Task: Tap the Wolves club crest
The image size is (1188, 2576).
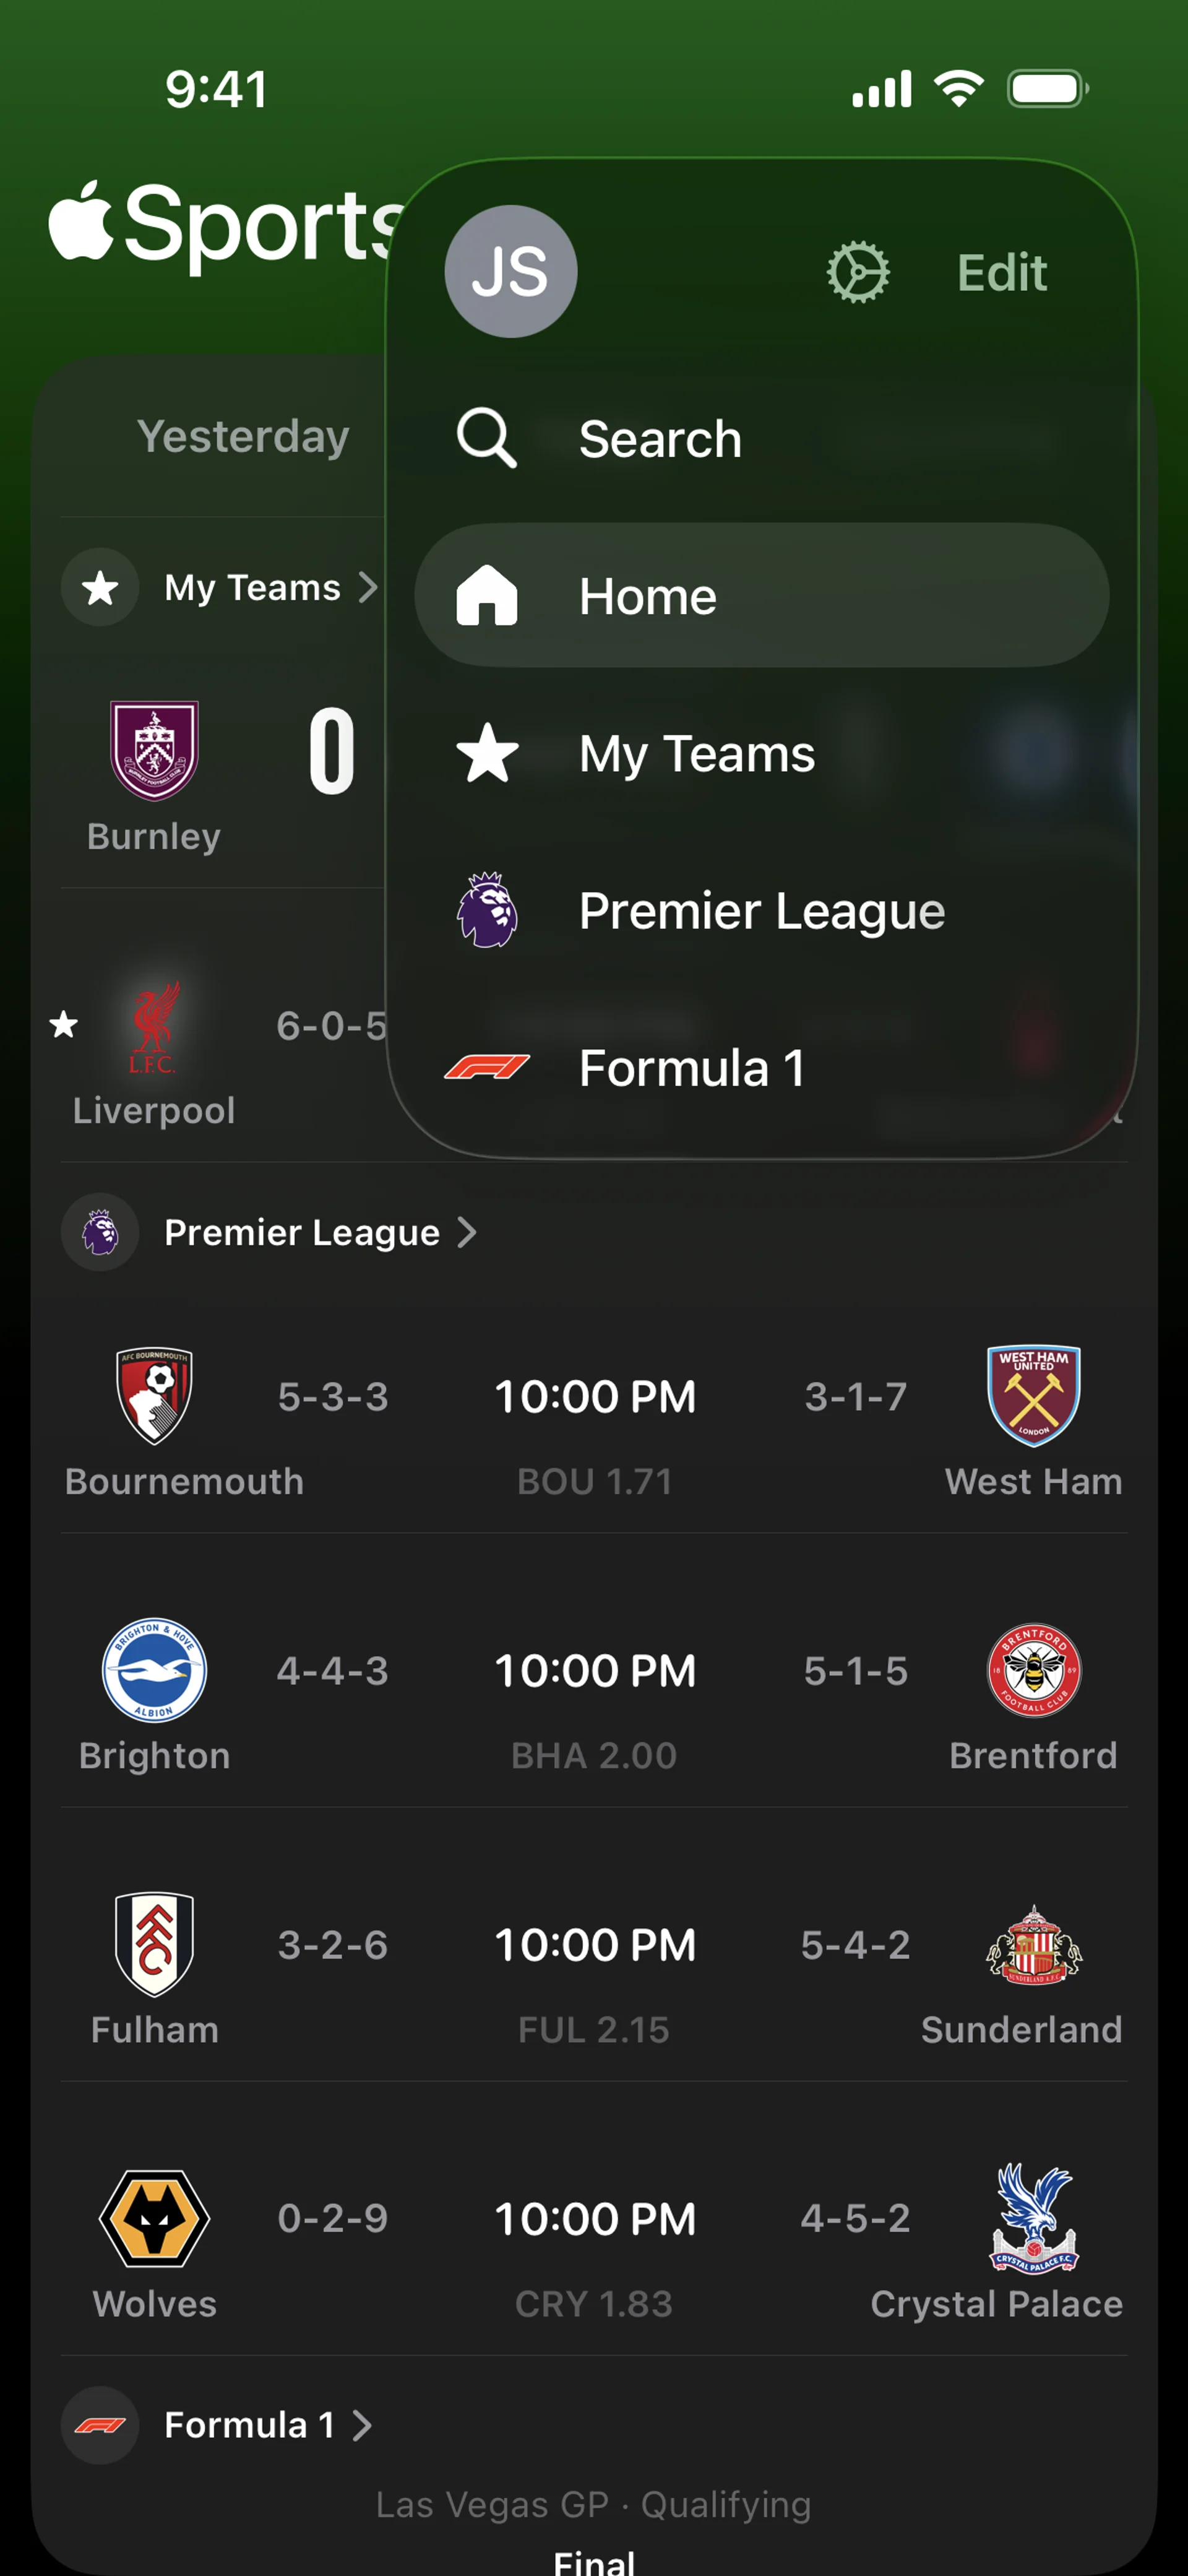Action: click(154, 2218)
